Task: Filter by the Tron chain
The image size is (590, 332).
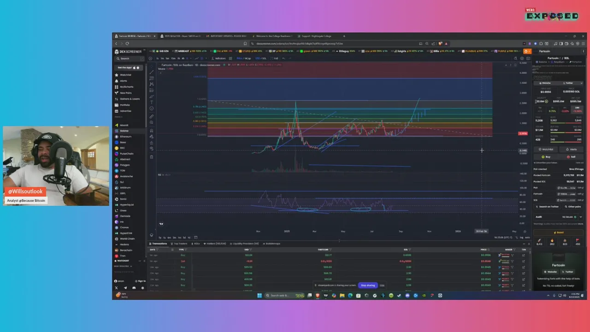Action: pos(123,255)
